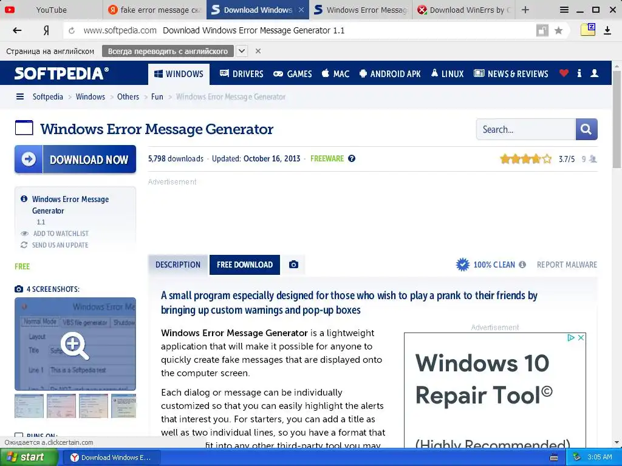The width and height of the screenshot is (622, 466).
Task: Click the always translate from English button
Action: coord(168,51)
